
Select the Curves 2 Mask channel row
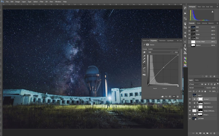tap(202, 41)
